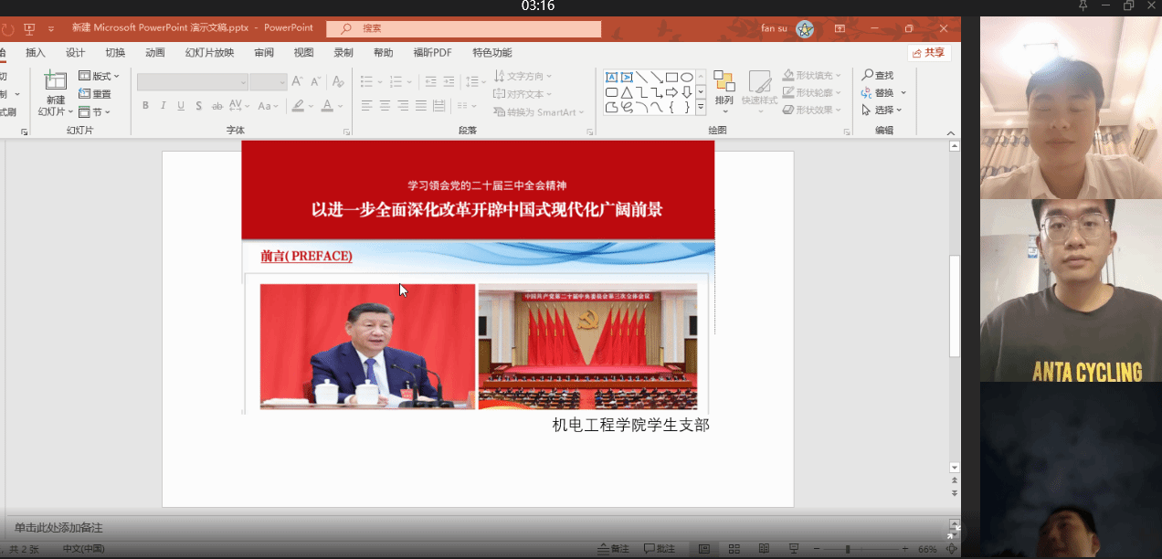Switch to reading view in status bar
This screenshot has width=1162, height=559.
click(x=764, y=549)
